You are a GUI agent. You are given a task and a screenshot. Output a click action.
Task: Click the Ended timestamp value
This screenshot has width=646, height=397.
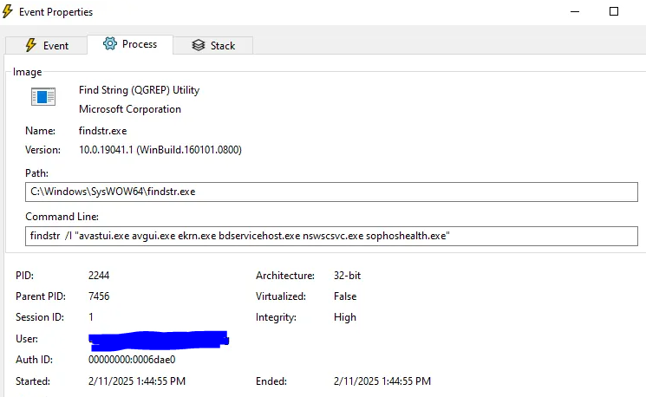(382, 381)
